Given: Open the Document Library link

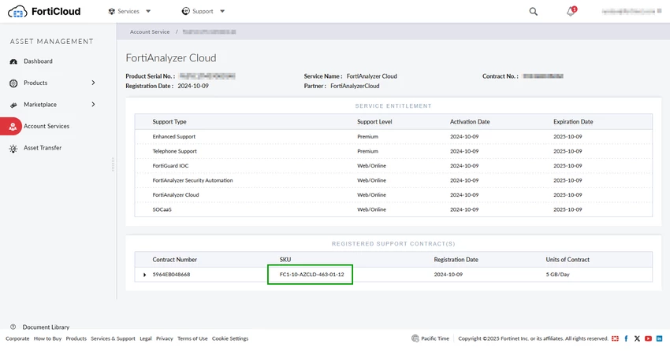Looking at the screenshot, I should 46,327.
